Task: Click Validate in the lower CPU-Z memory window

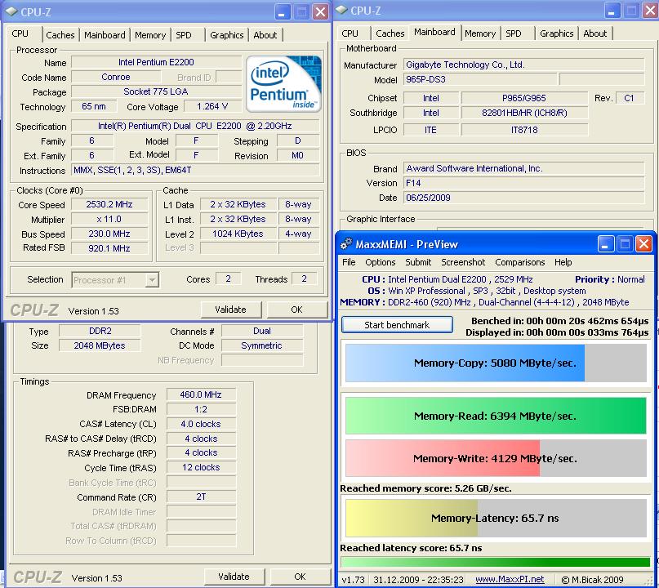Action: tap(234, 577)
